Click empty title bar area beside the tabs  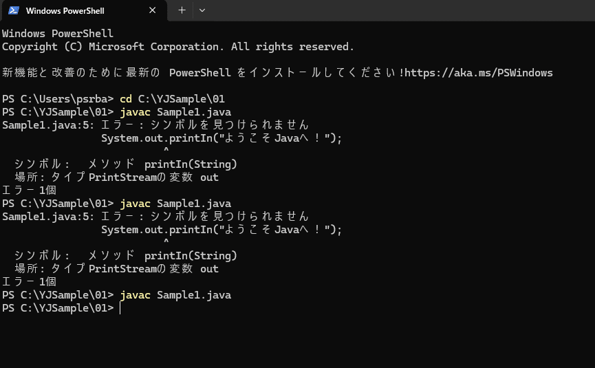tap(398, 10)
